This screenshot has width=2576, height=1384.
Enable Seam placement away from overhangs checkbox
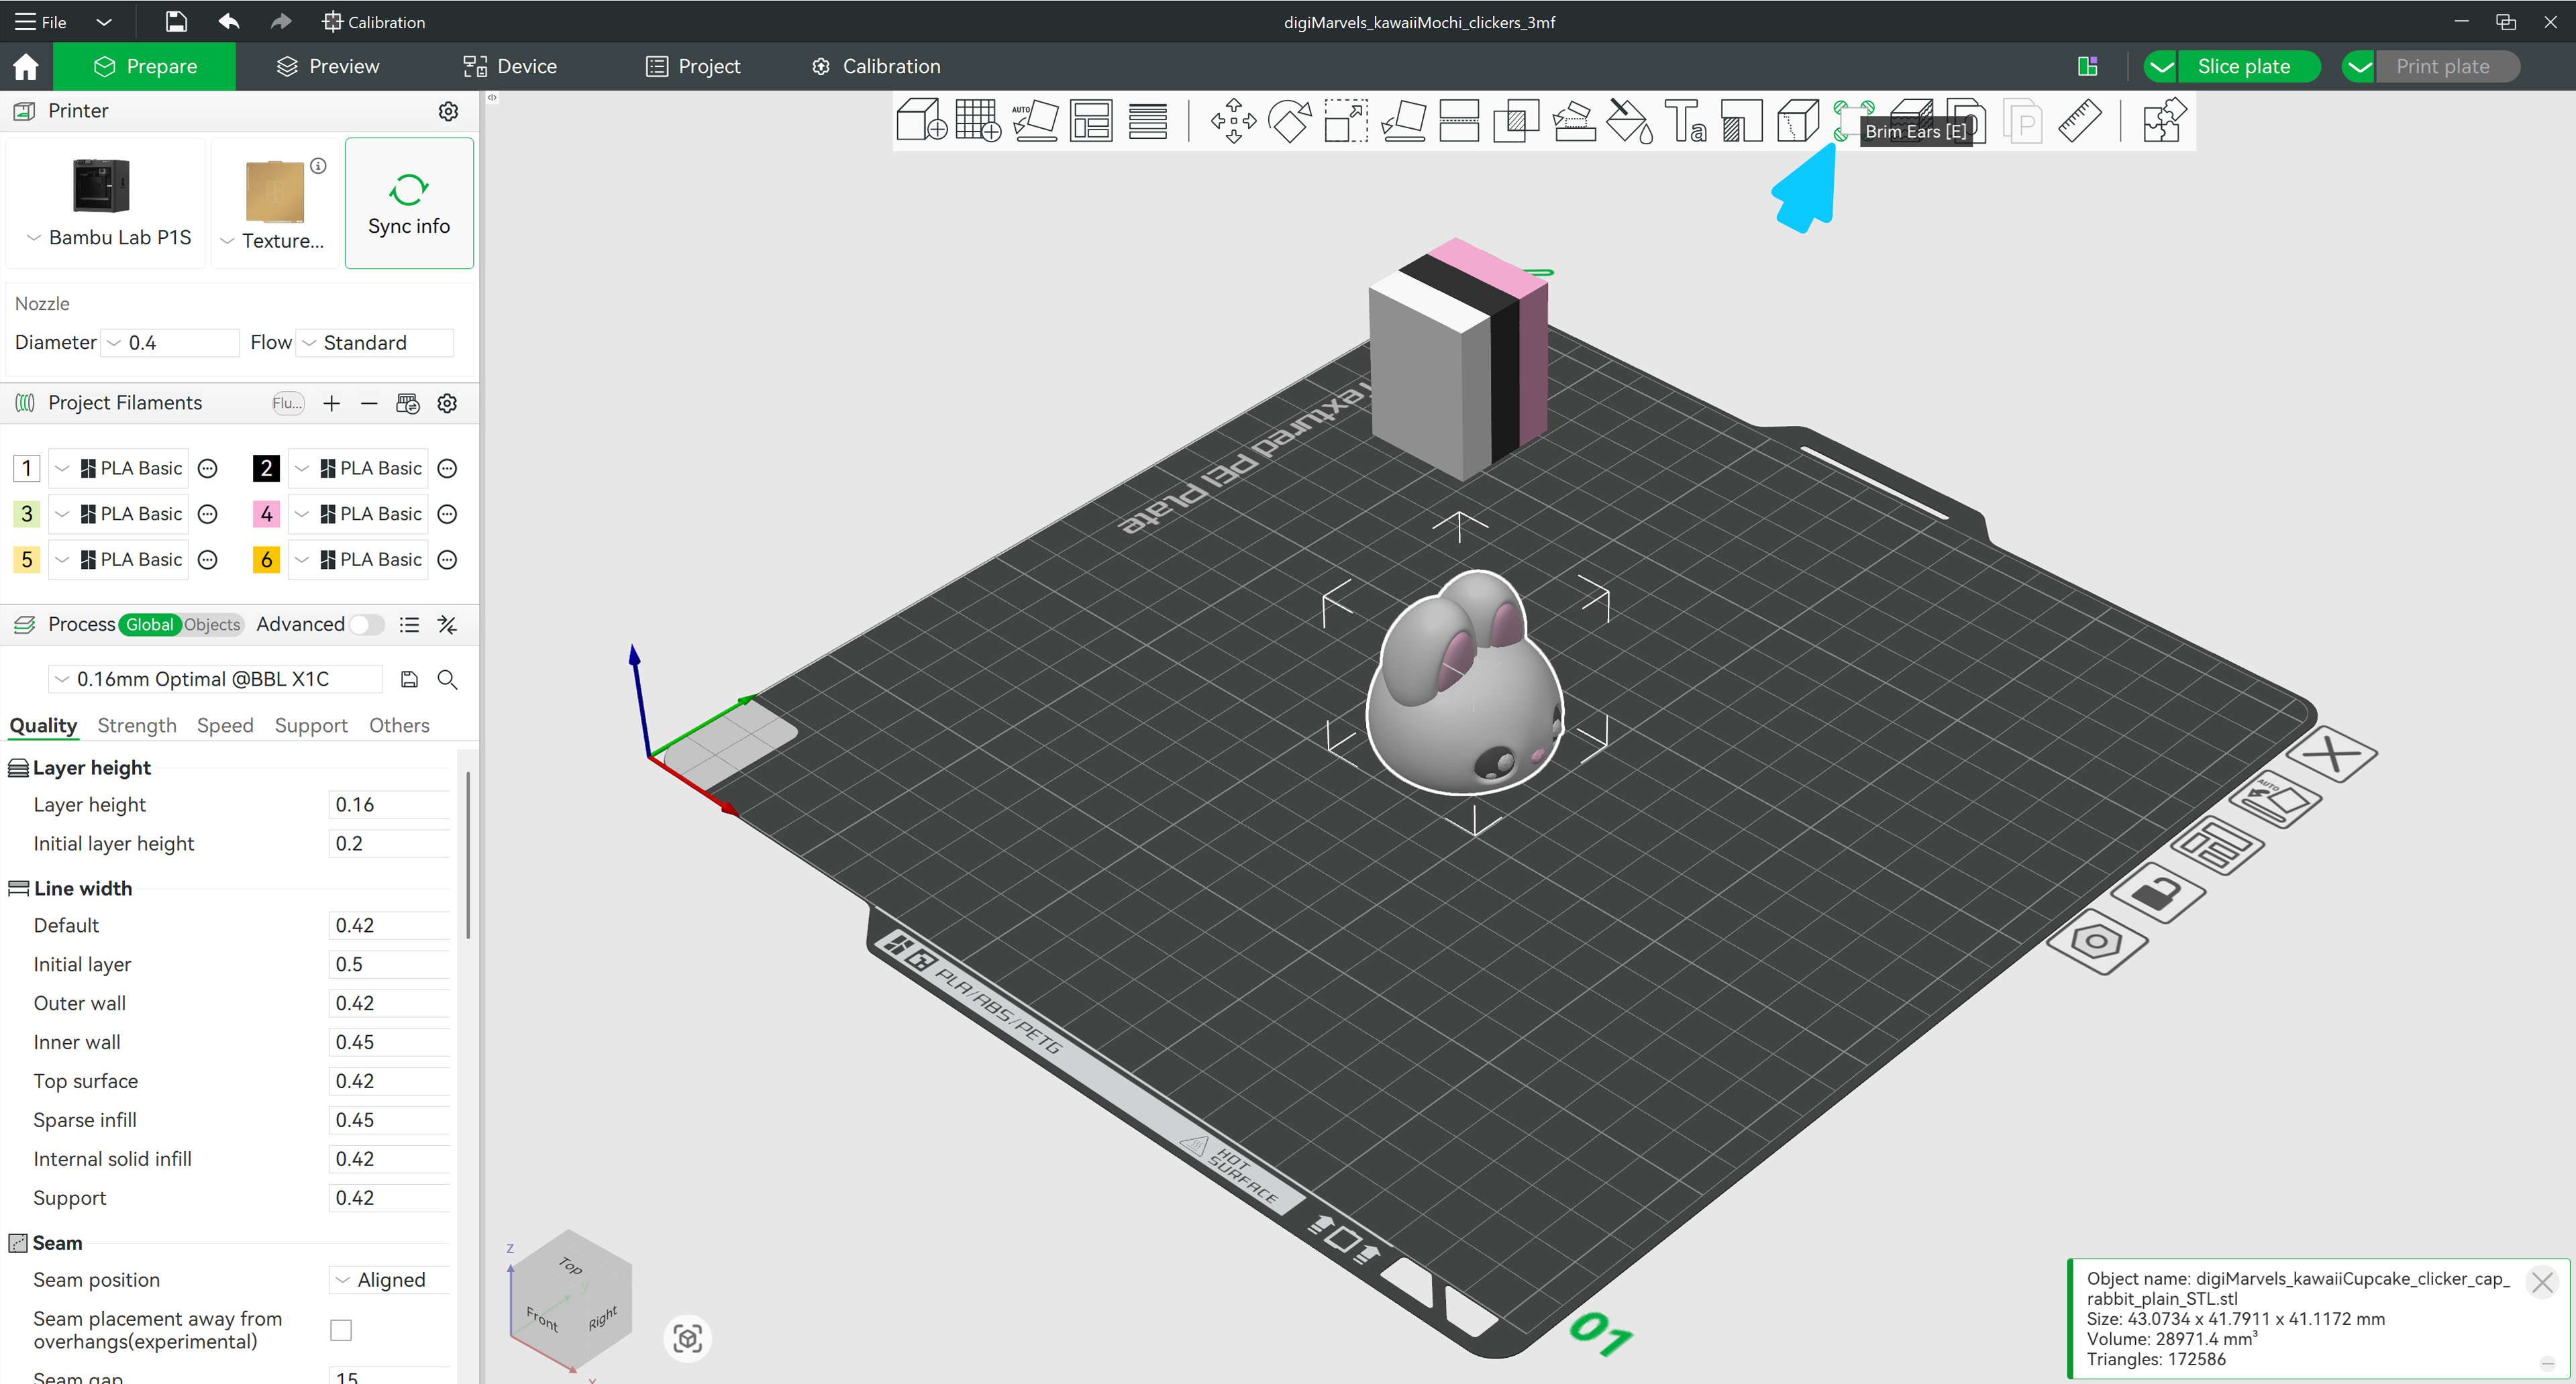tap(341, 1330)
